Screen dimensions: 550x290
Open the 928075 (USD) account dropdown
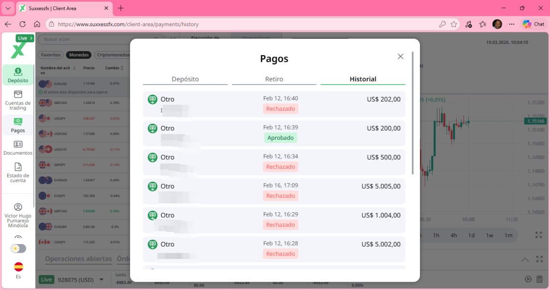click(x=101, y=279)
